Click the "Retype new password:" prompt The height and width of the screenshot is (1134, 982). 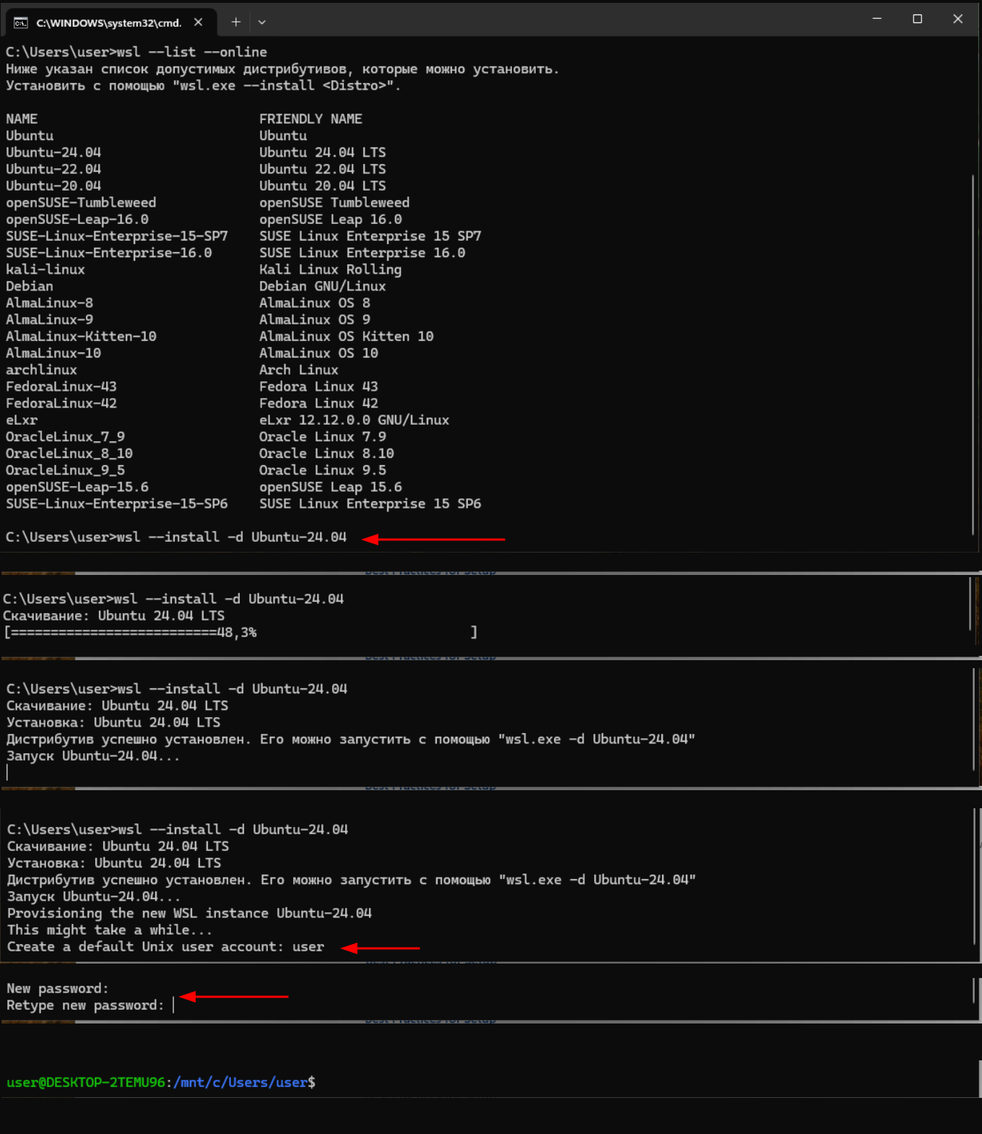tap(85, 1005)
